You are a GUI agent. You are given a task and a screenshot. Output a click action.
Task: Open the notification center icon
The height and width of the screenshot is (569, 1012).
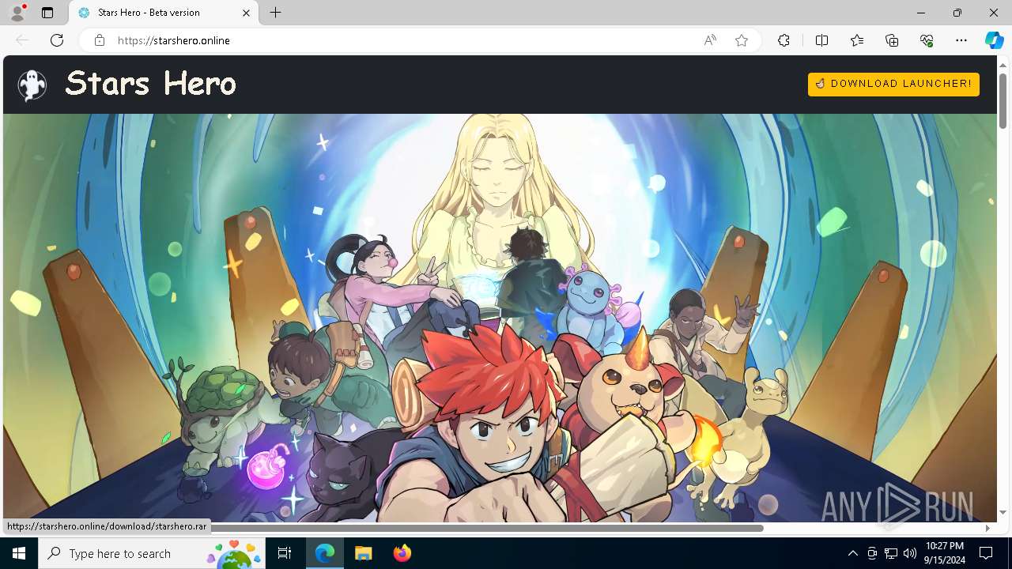[986, 553]
